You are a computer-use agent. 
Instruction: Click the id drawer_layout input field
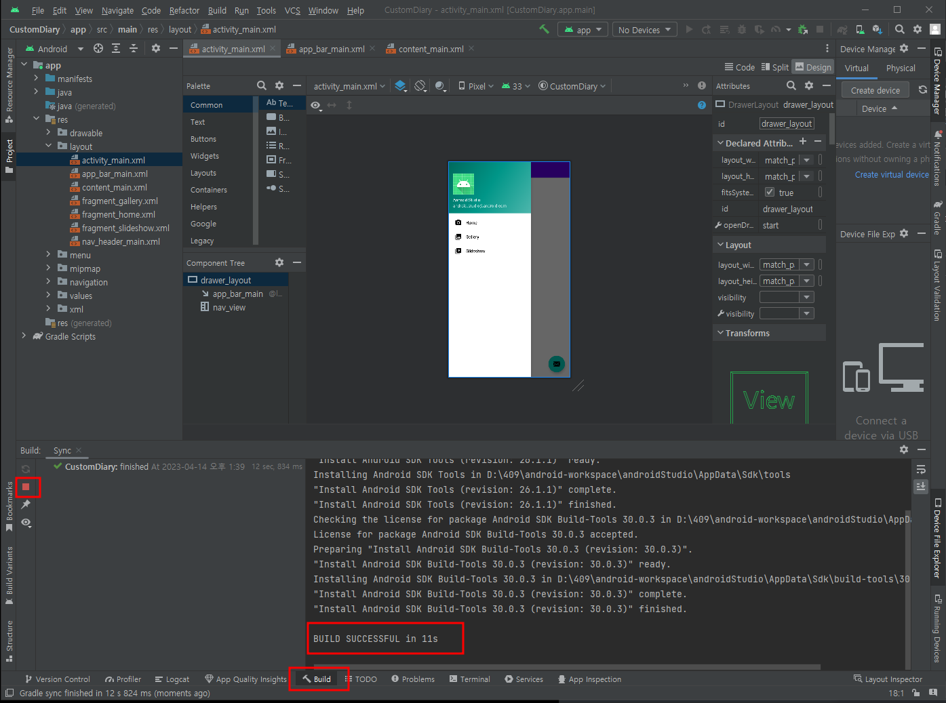coord(787,123)
